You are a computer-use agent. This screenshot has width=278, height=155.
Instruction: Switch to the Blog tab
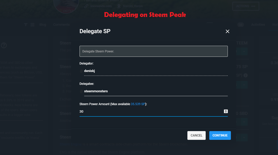point(43,25)
